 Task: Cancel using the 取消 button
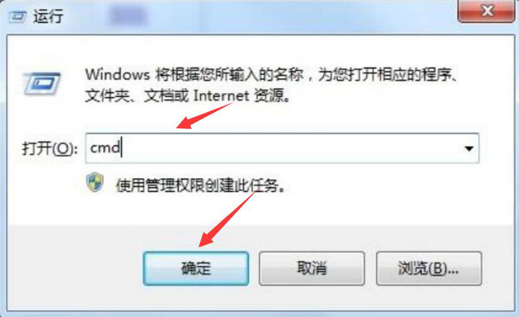click(312, 269)
